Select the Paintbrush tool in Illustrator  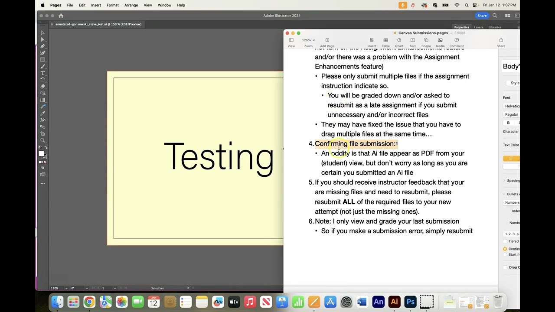[42, 66]
